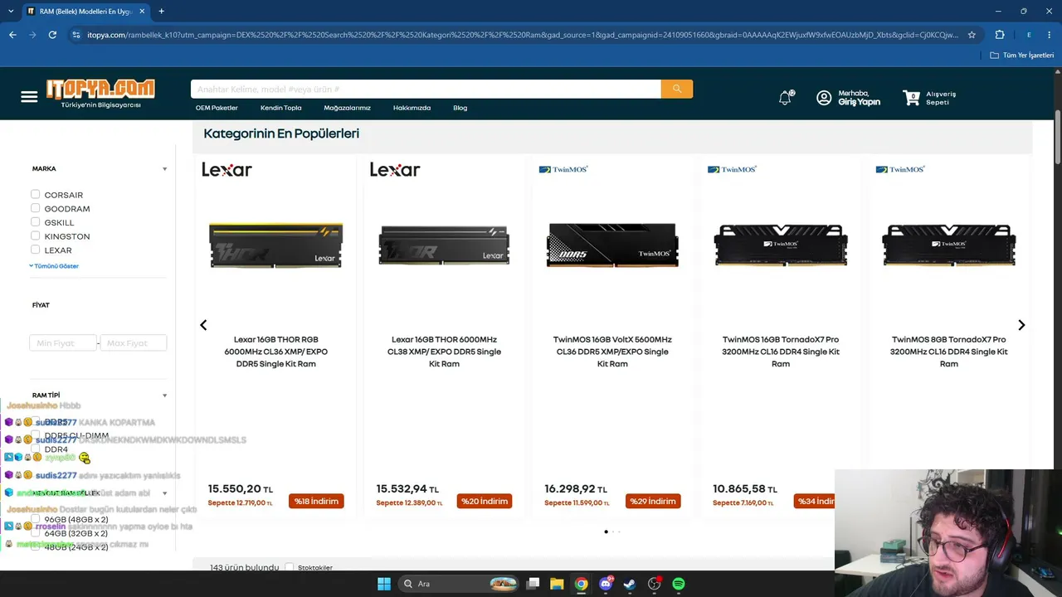Show the previous popular products slide
This screenshot has width=1062, height=597.
203,325
